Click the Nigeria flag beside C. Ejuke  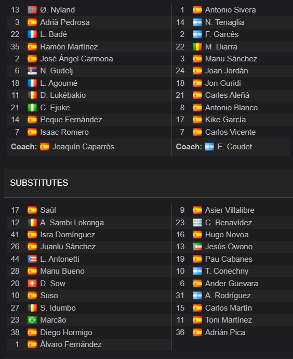click(x=32, y=108)
